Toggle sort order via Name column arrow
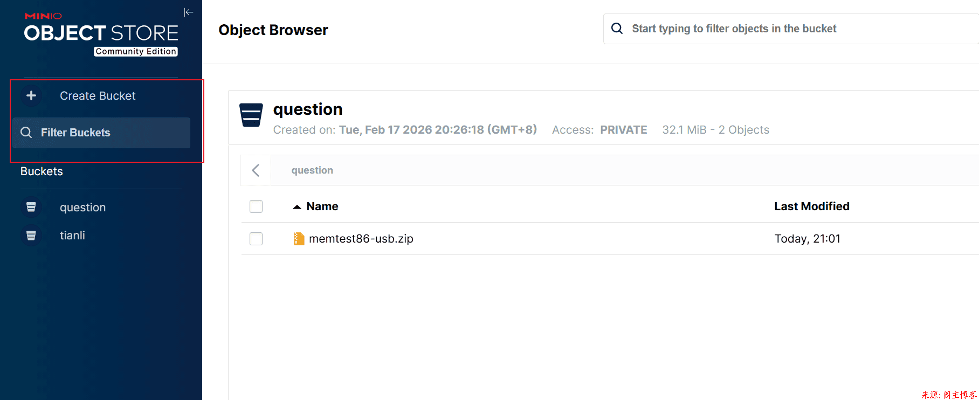 [x=297, y=206]
